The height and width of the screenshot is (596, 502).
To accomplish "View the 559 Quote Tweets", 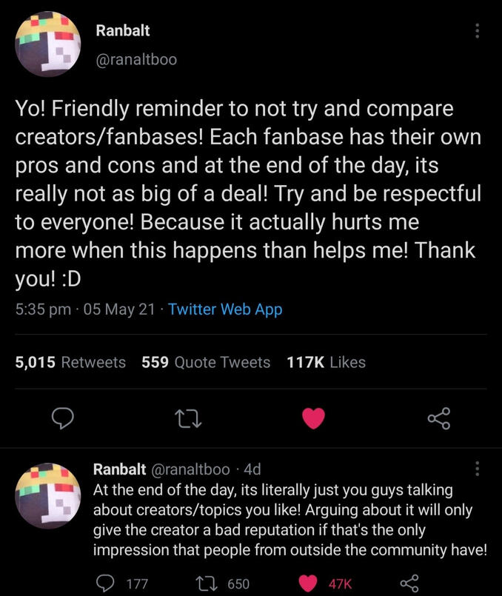I will (x=205, y=362).
